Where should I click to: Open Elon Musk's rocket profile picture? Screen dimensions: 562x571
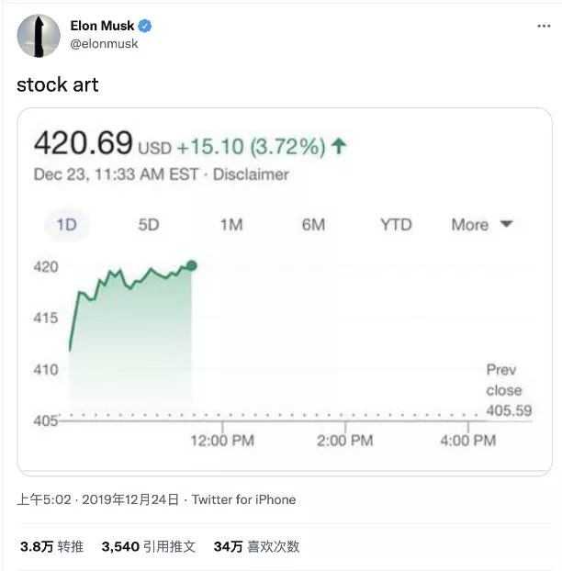pos(39,36)
